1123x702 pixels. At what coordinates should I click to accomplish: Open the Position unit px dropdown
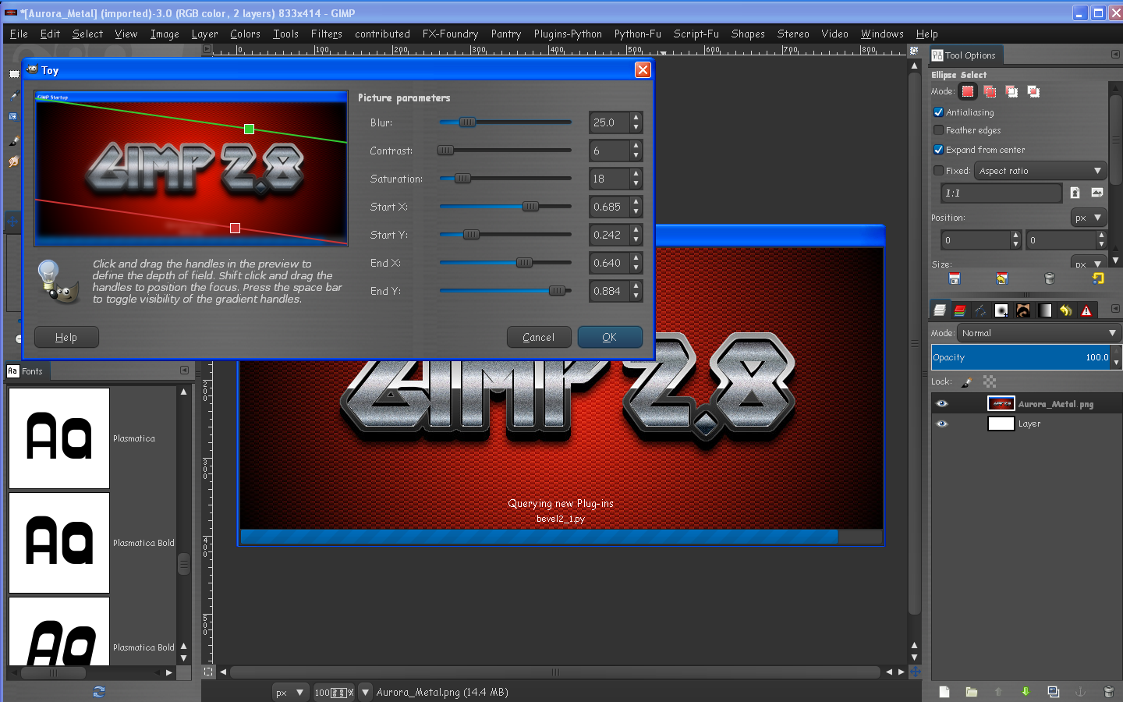[x=1088, y=218]
